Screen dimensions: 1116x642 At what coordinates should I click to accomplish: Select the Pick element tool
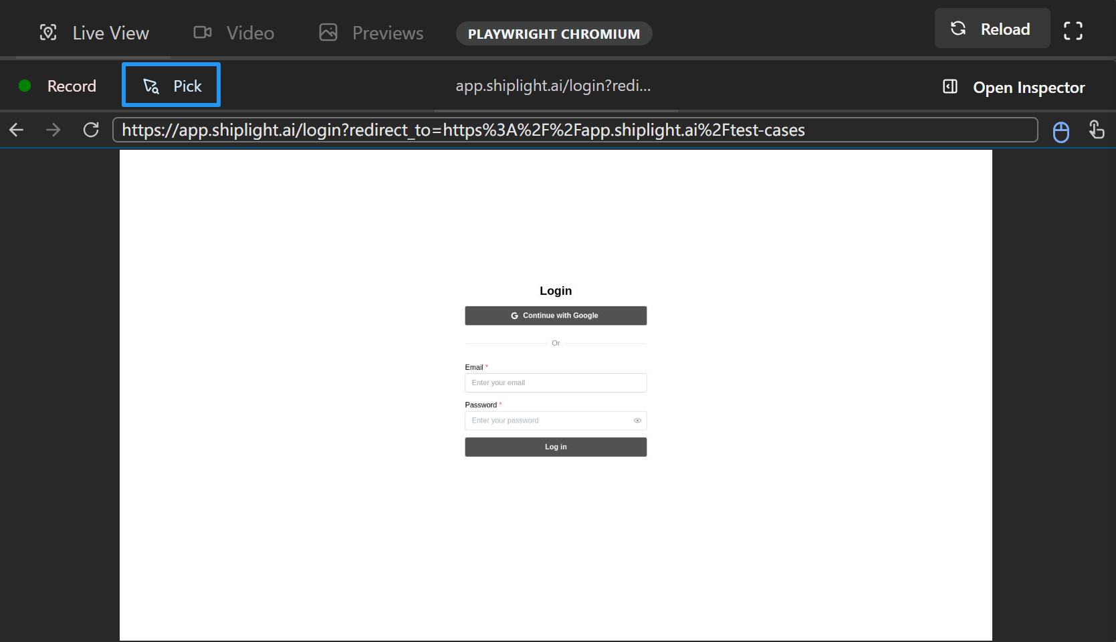coord(171,85)
